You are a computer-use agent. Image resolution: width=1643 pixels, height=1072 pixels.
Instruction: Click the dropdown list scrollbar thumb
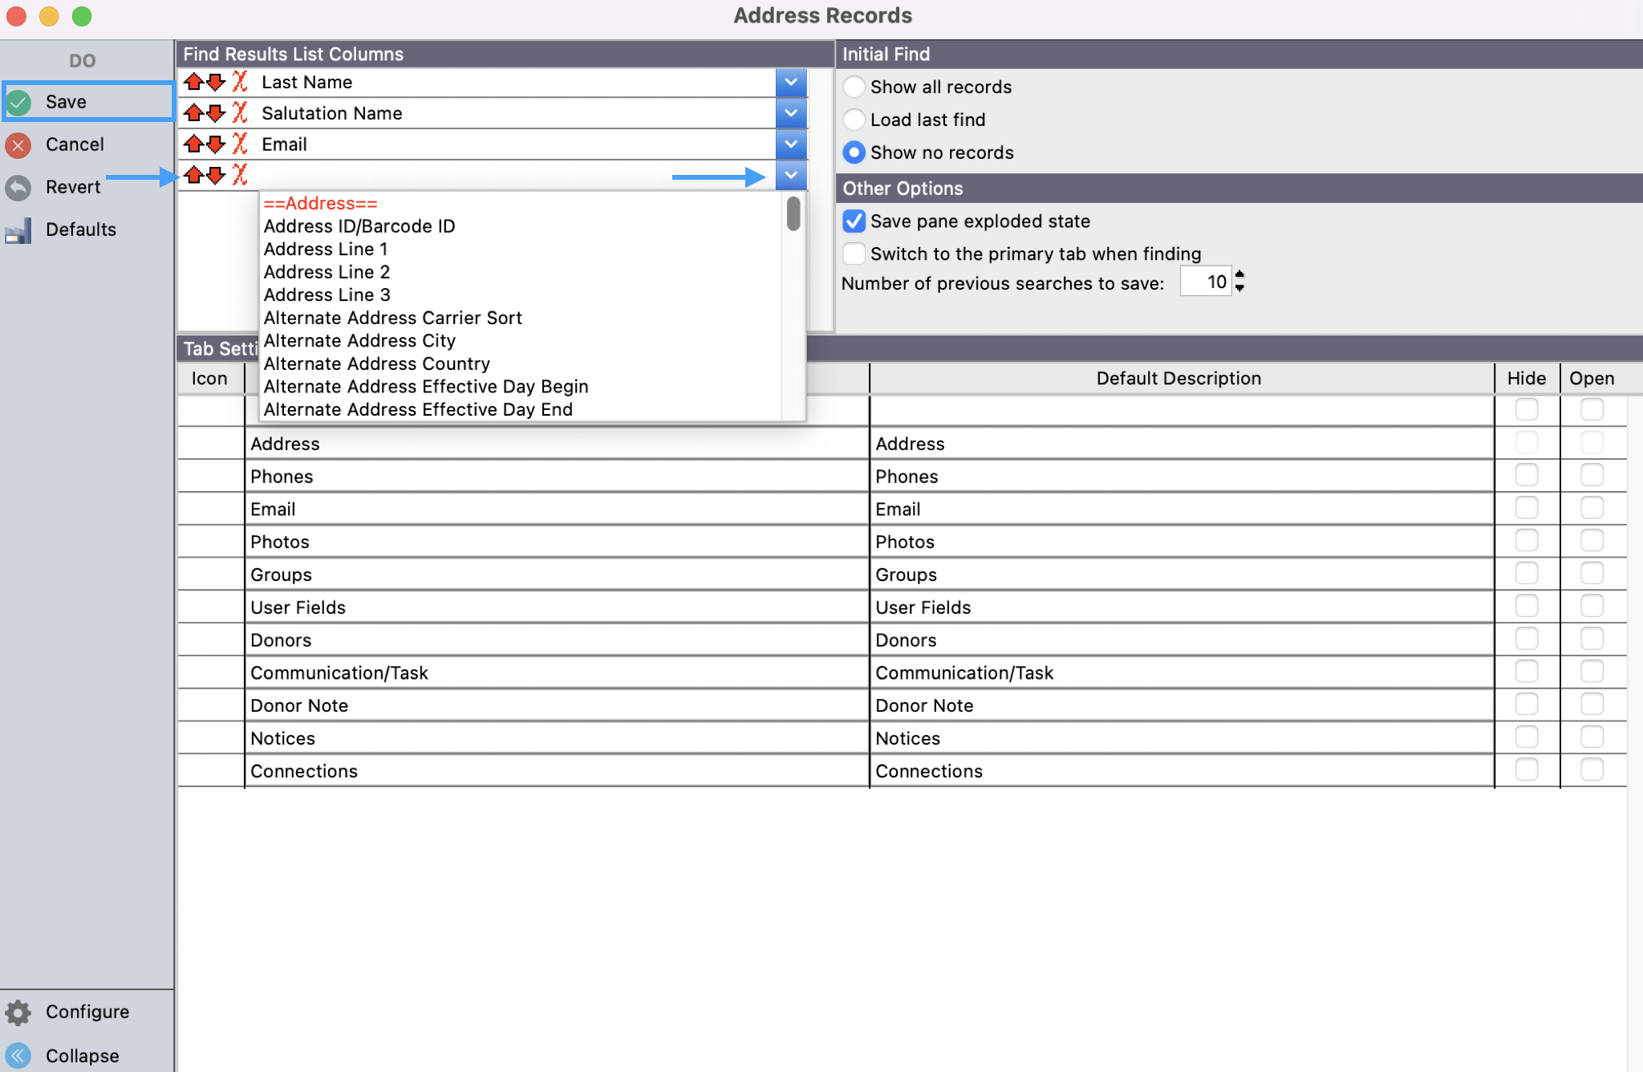[x=793, y=214]
